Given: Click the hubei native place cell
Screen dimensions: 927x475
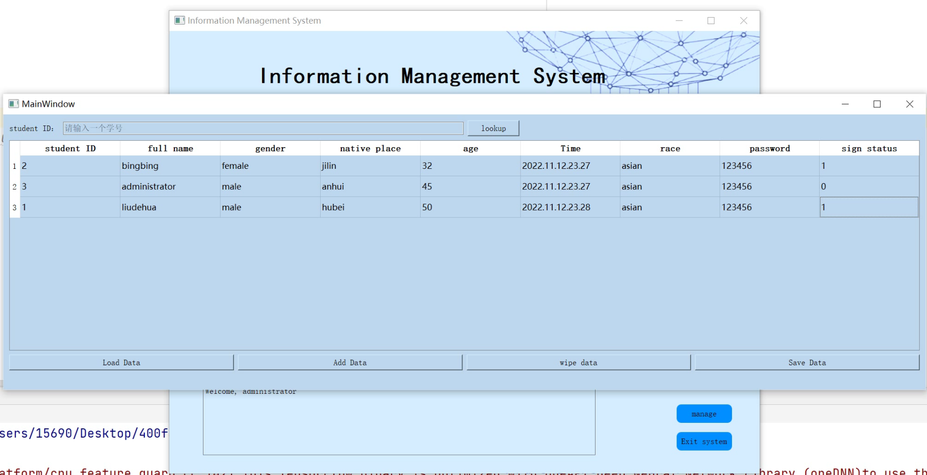Looking at the screenshot, I should point(370,207).
